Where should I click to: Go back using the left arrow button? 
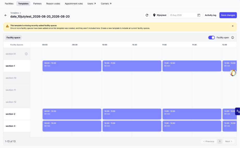click(x=6, y=15)
